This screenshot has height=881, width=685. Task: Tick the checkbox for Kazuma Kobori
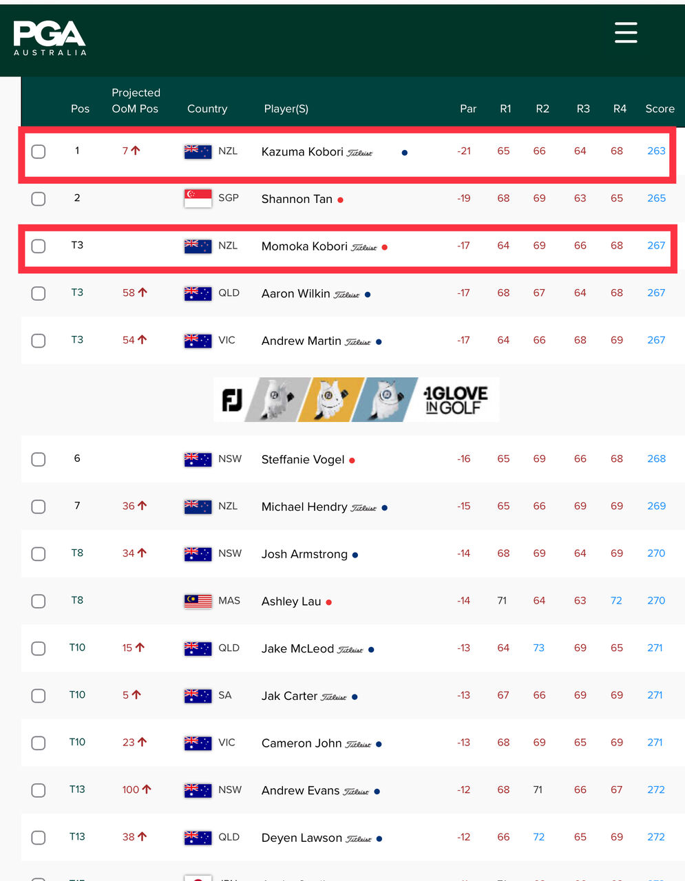39,151
